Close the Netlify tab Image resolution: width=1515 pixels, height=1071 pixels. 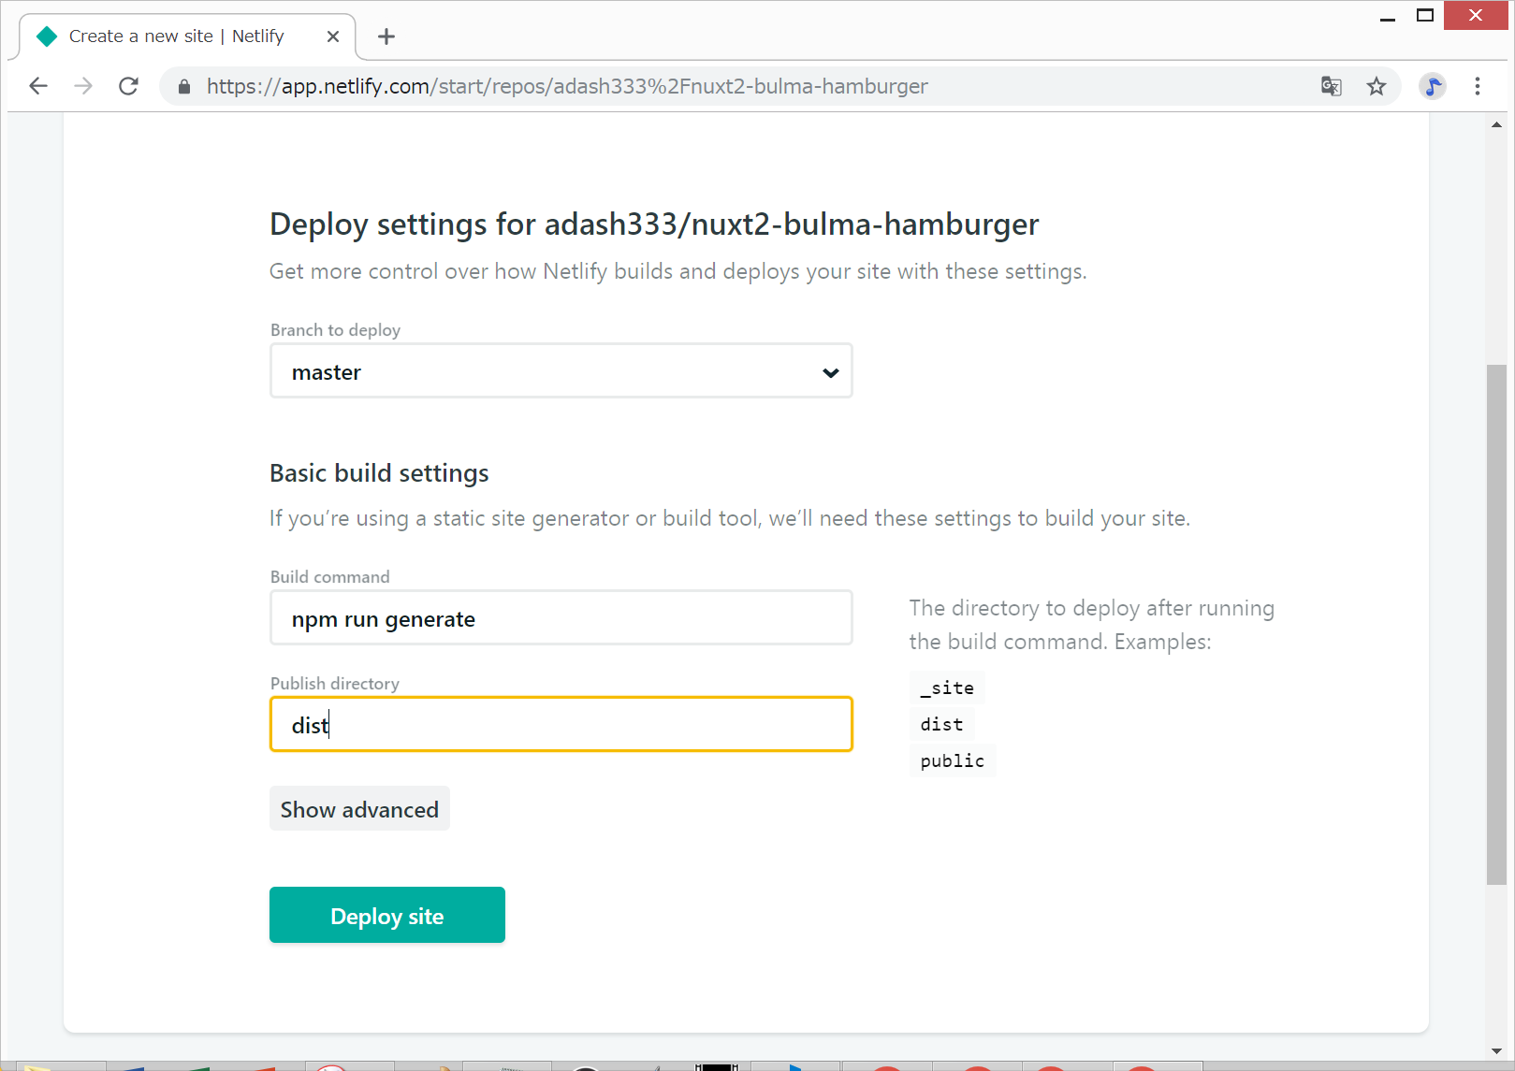tap(333, 36)
